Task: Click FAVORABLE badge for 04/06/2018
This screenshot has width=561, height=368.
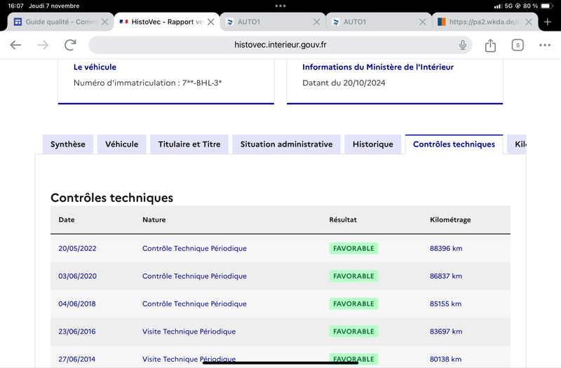Action: point(353,304)
